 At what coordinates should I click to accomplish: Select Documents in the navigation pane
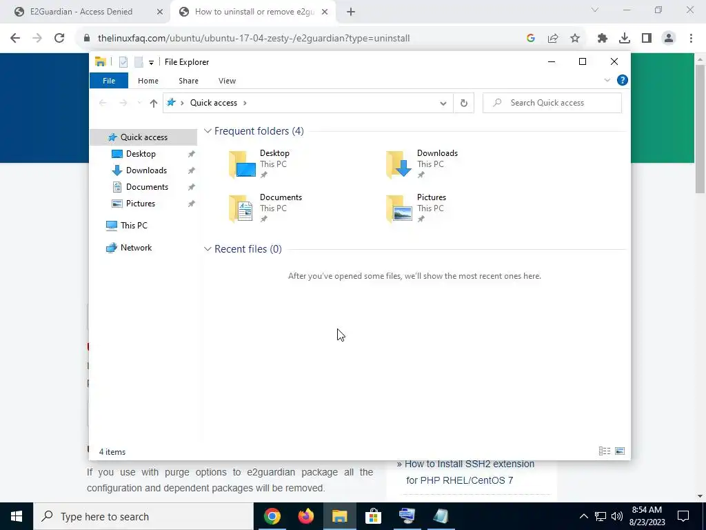(x=147, y=187)
